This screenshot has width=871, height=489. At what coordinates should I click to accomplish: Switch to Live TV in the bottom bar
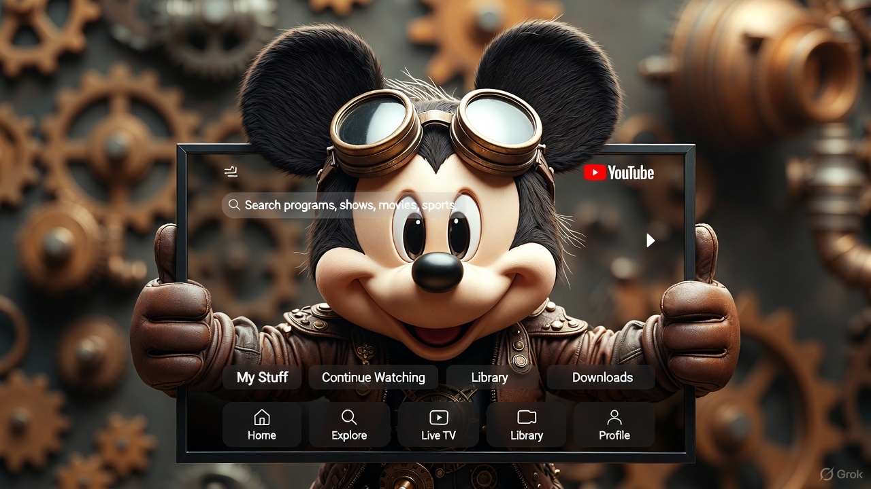point(438,425)
